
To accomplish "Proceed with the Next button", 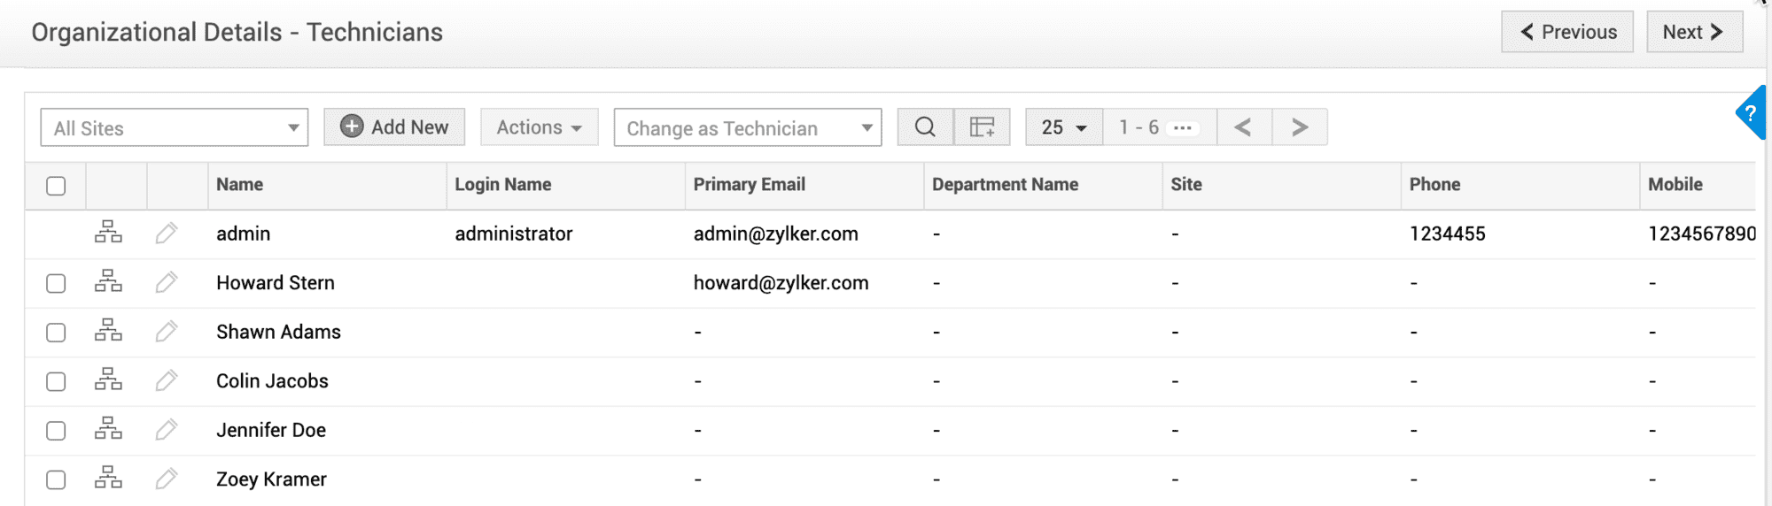I will 1693,33.
